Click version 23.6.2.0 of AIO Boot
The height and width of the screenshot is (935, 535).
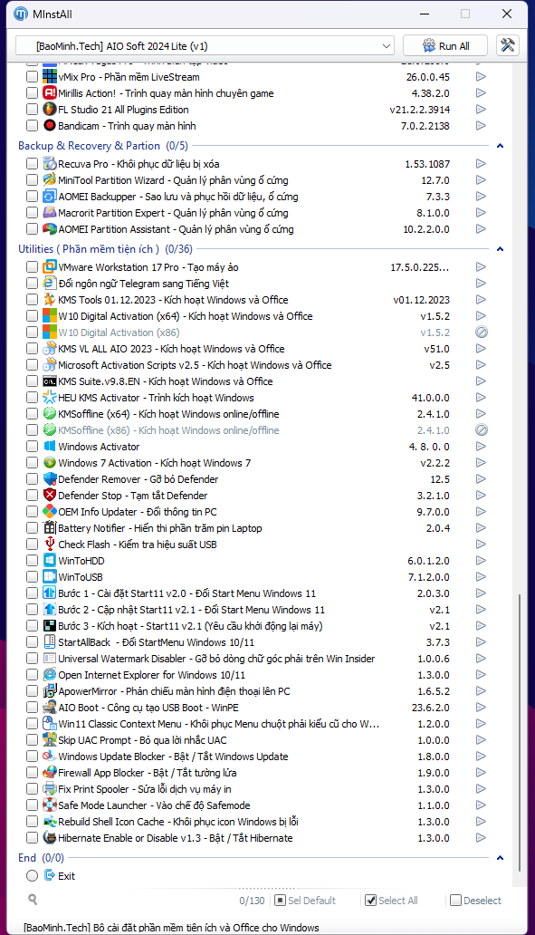[x=431, y=708]
